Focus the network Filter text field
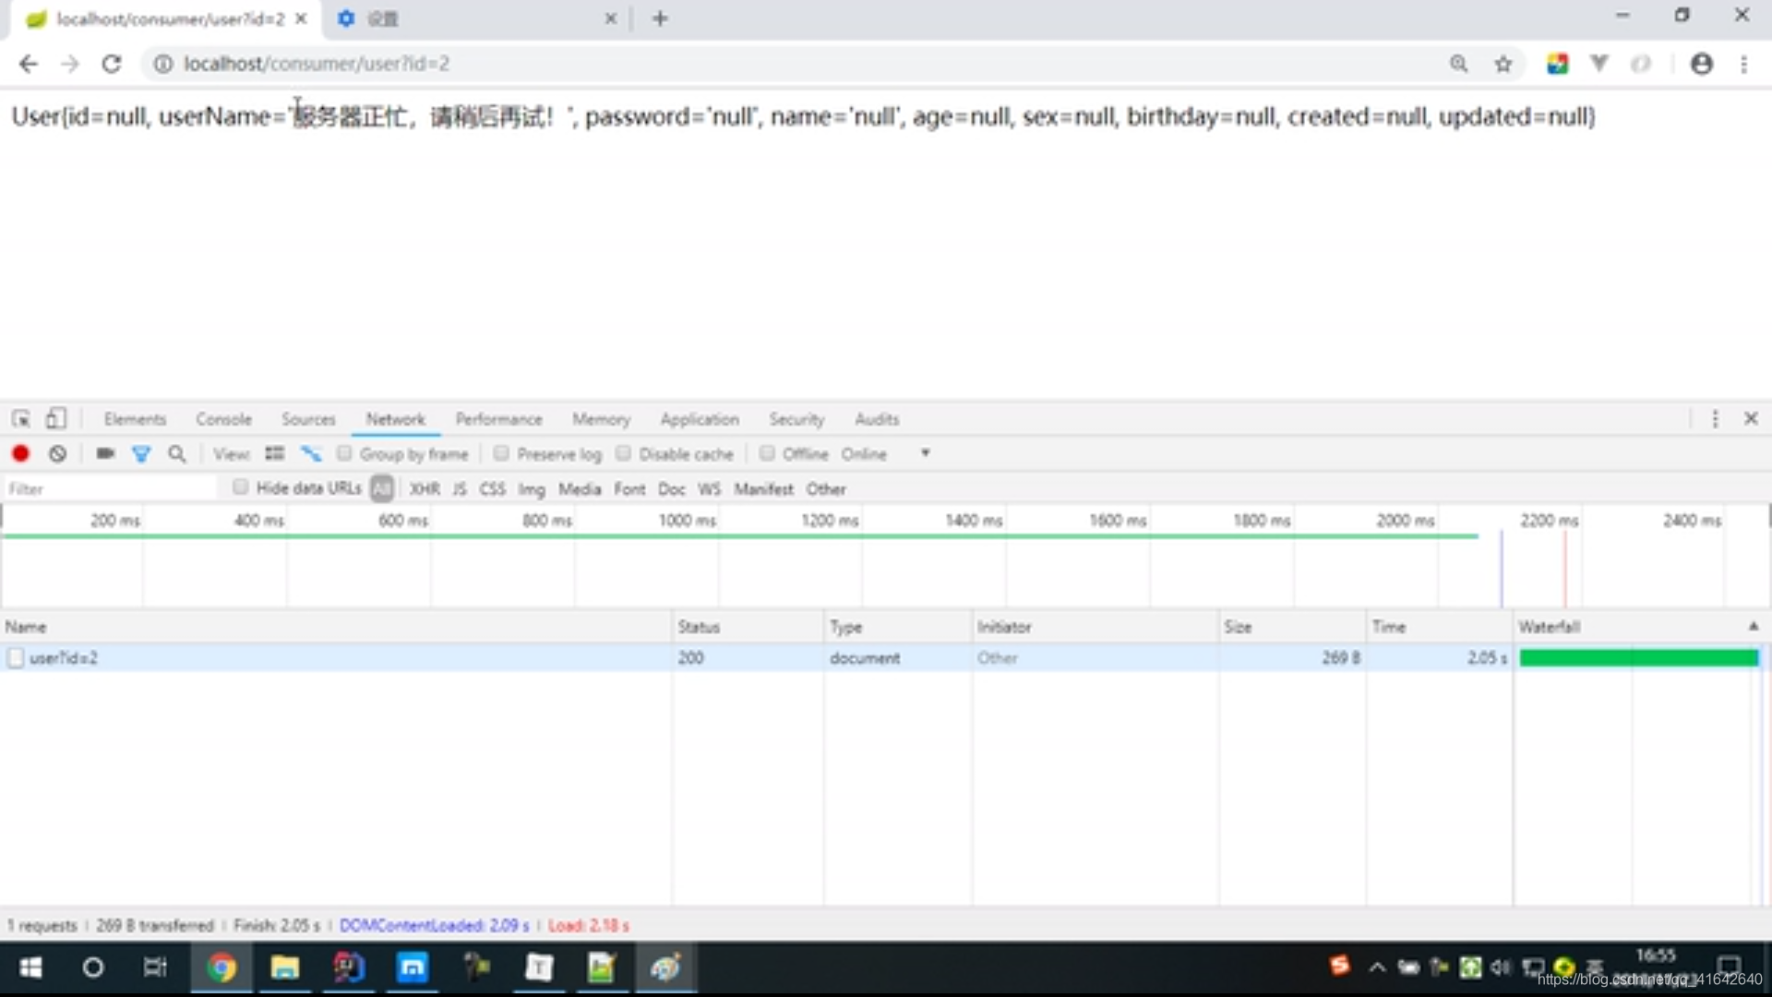Image resolution: width=1772 pixels, height=997 pixels. (111, 488)
